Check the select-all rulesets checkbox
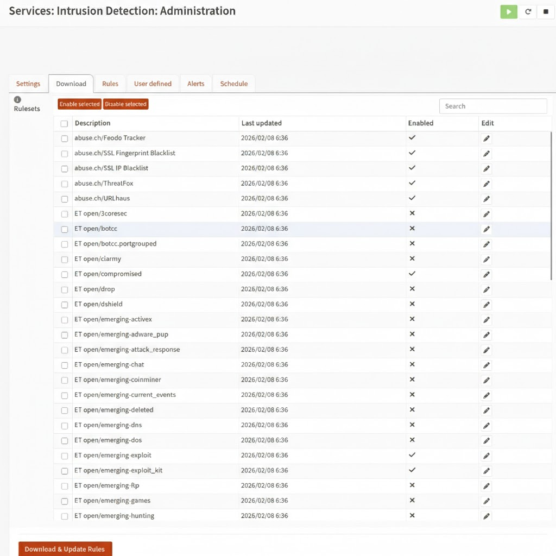This screenshot has width=556, height=556. tap(64, 124)
